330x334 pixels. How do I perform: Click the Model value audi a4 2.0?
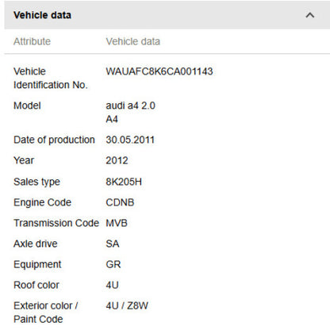point(130,106)
